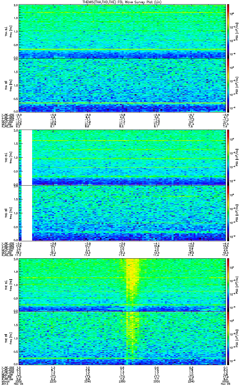Select the THA B-perpendicular spectrogram panel
The height and width of the screenshot is (386, 241).
122,31
